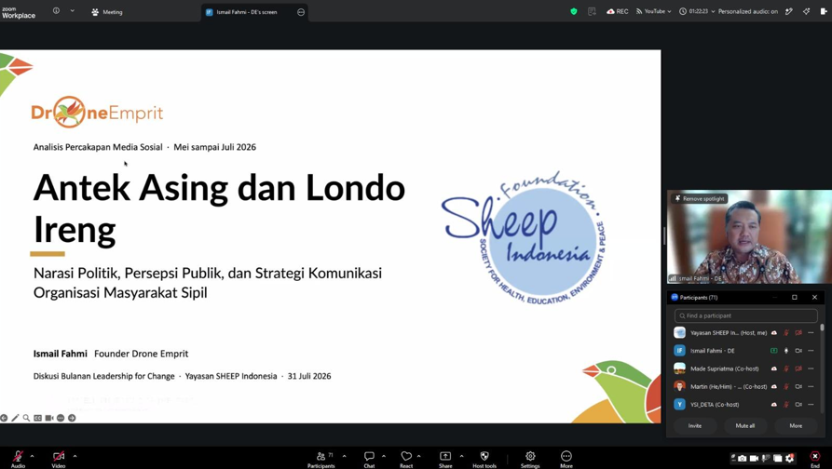Click the Share screen button

point(445,459)
